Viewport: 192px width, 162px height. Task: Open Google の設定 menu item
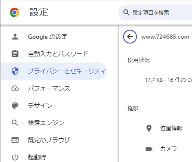click(48, 37)
